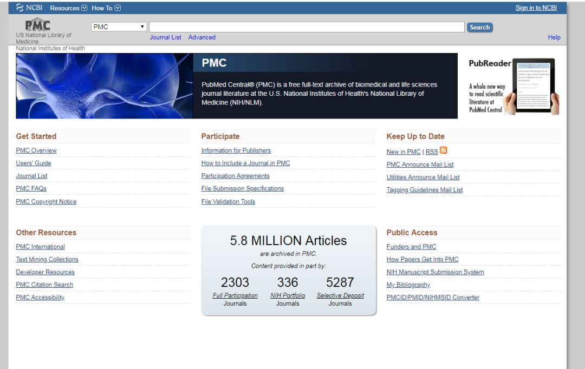Click the Full Participation journals link

235,295
